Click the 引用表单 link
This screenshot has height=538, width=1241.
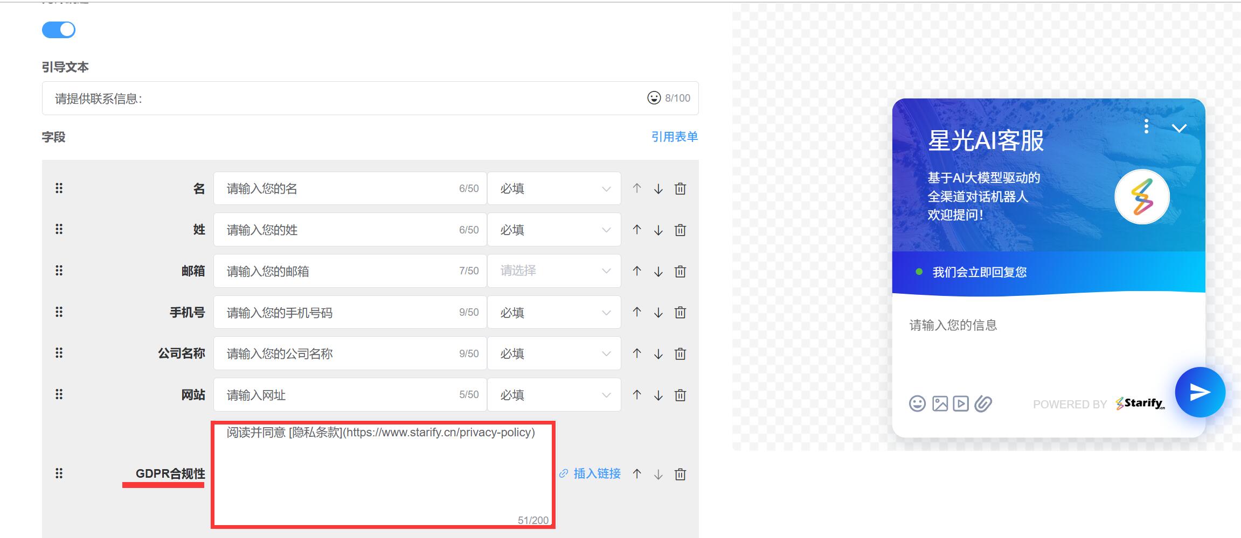click(x=674, y=137)
